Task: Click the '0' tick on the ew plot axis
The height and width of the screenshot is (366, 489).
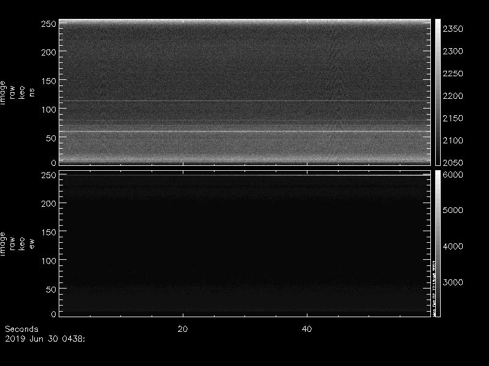Action: (54, 314)
